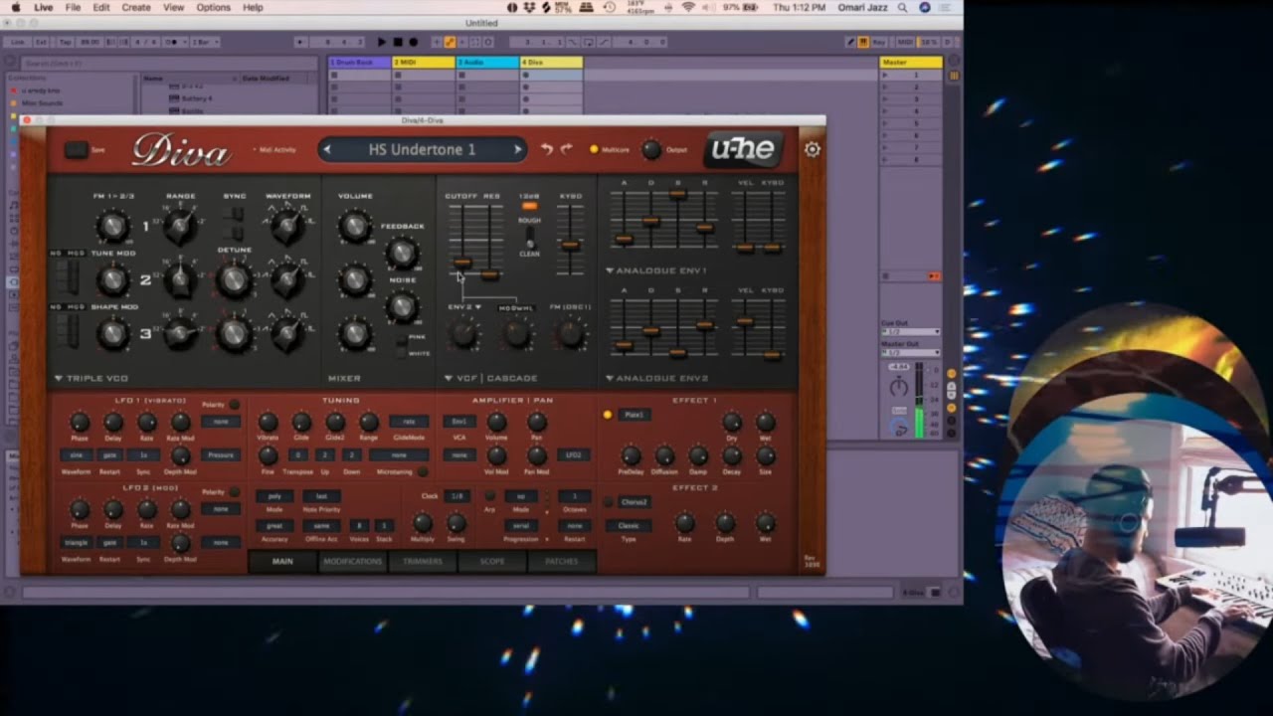Toggle the Multicore LED
Image resolution: width=1273 pixels, height=716 pixels.
(x=594, y=150)
